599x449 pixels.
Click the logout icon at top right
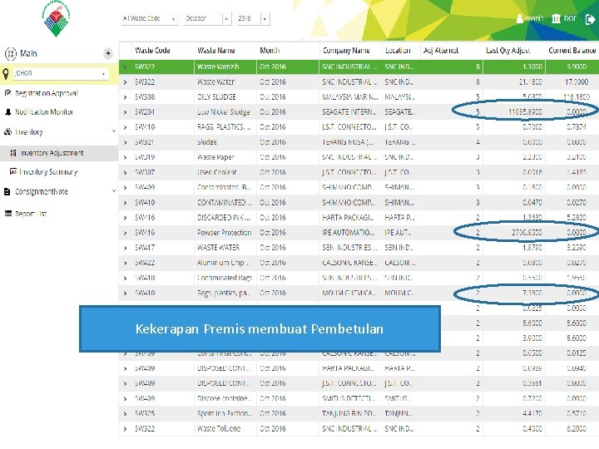[x=590, y=18]
